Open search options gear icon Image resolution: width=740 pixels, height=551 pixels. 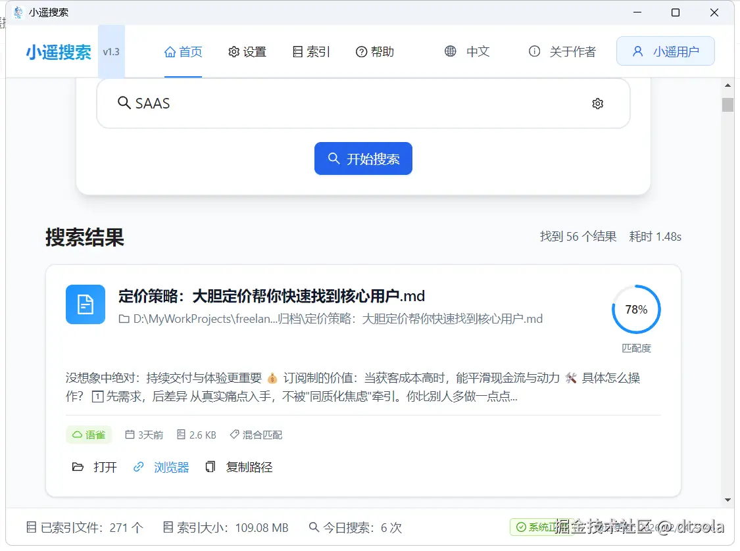(597, 103)
